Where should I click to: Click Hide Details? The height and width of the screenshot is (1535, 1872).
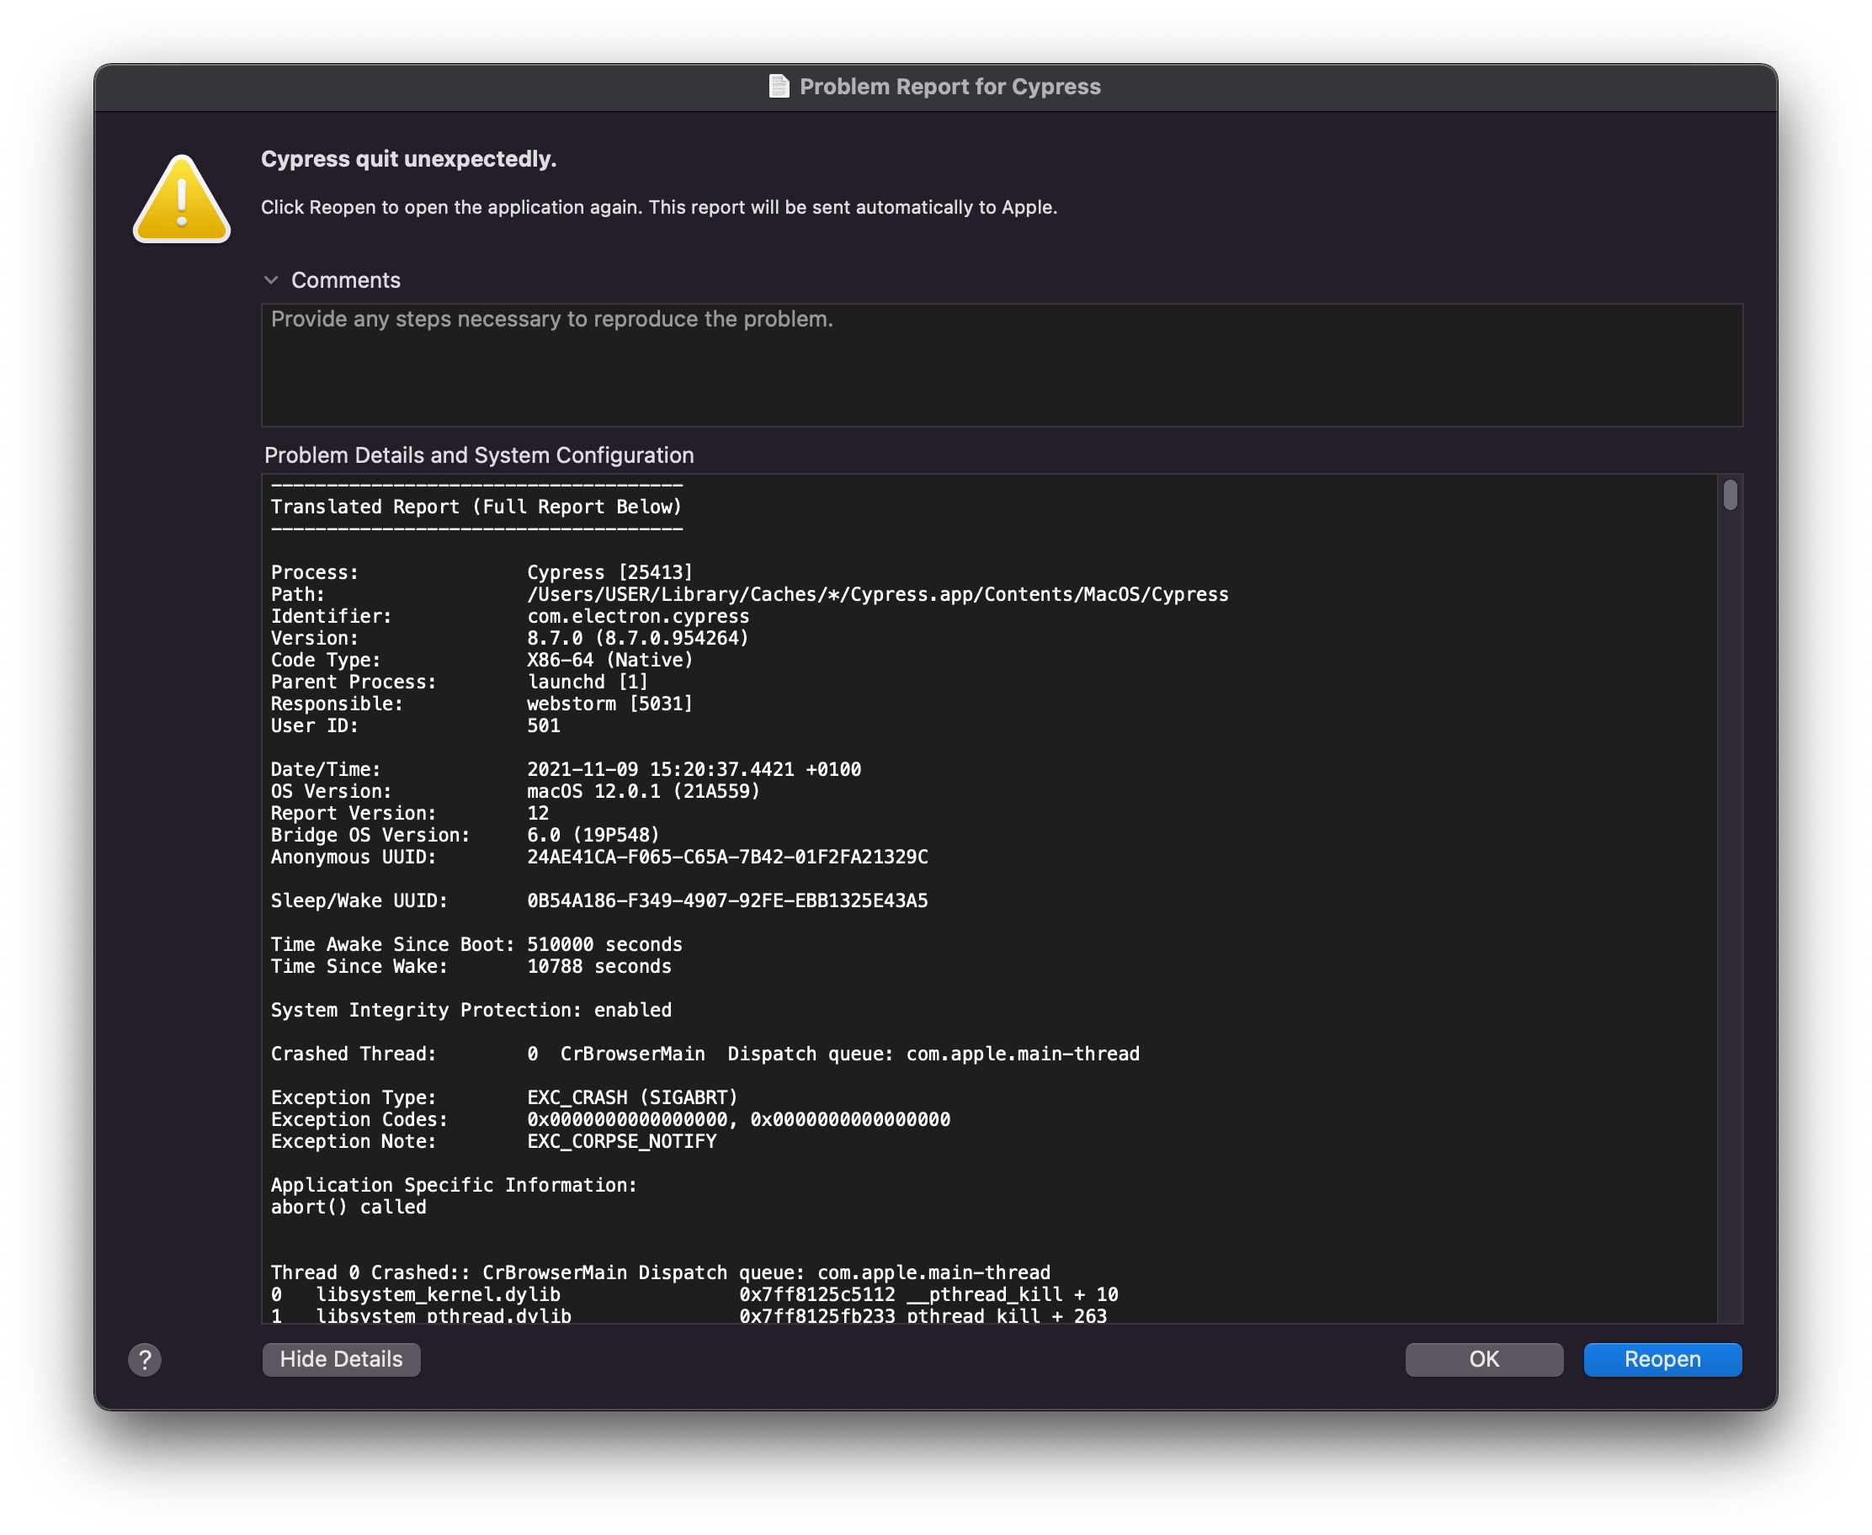click(340, 1359)
